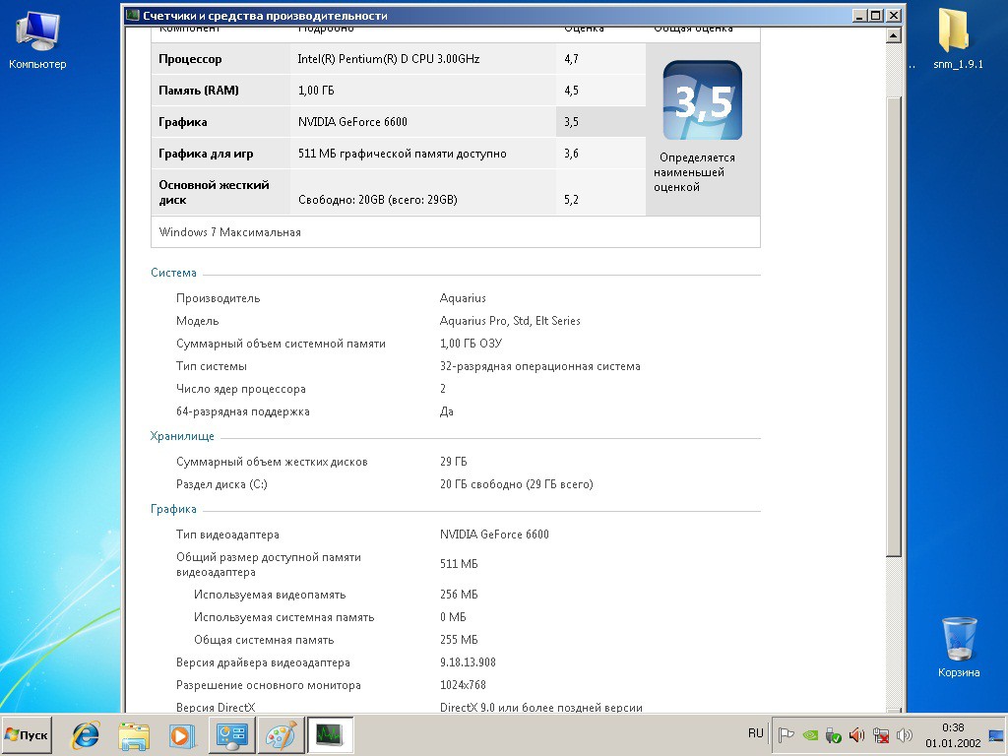Click the gaming graphics score 3,6
This screenshot has width=1008, height=756.
[572, 154]
